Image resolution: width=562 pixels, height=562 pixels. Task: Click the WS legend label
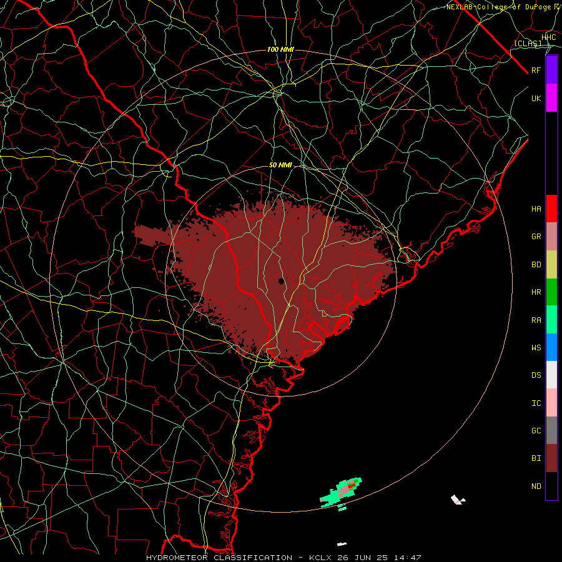pos(536,348)
